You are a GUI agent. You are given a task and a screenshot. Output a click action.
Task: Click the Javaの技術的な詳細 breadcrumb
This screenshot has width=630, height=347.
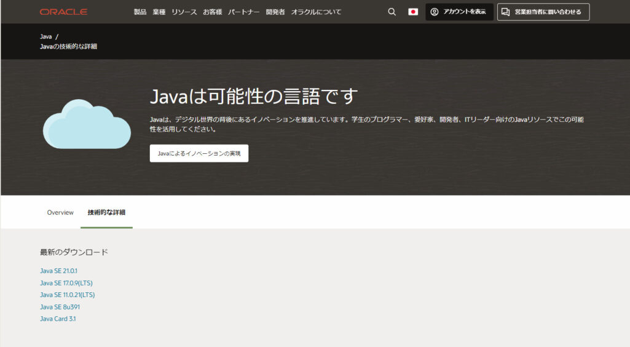[68, 46]
